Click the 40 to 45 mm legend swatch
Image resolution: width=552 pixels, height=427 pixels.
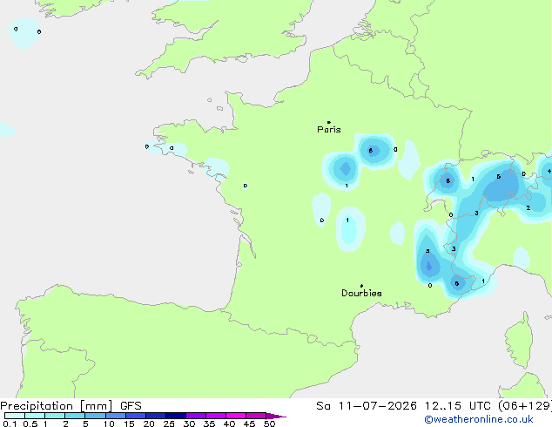pyautogui.click(x=236, y=416)
